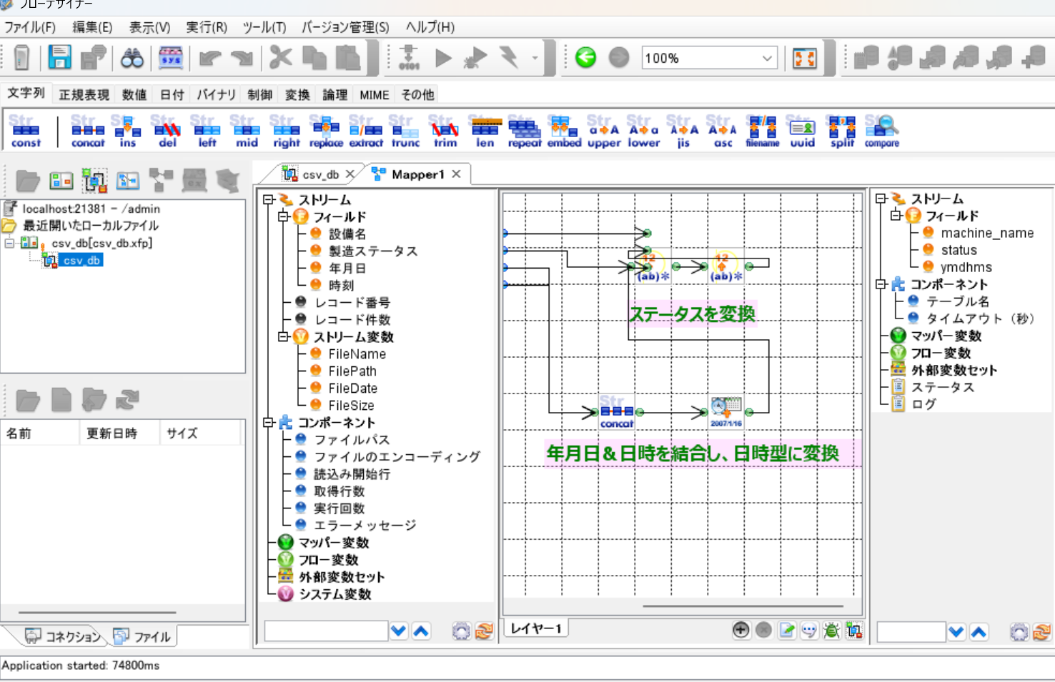
Task: Click the concat string function icon
Action: (x=88, y=131)
